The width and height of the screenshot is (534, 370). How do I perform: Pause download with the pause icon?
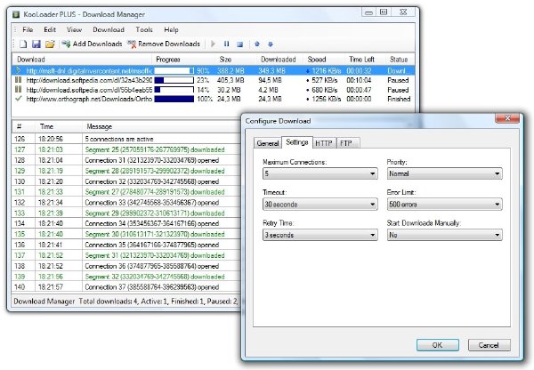tap(226, 44)
